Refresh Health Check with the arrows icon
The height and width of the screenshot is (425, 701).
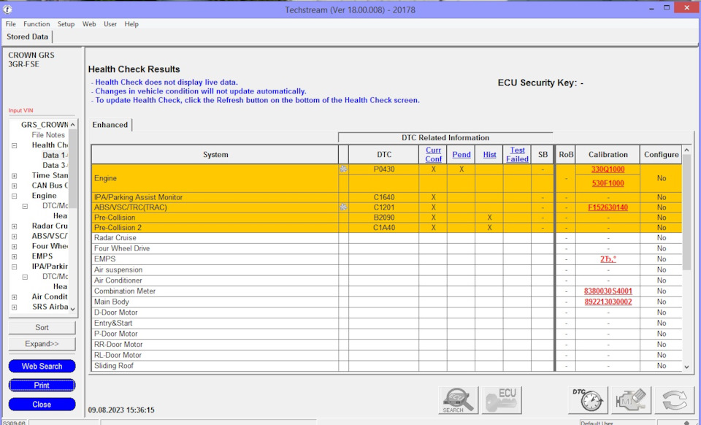(675, 400)
